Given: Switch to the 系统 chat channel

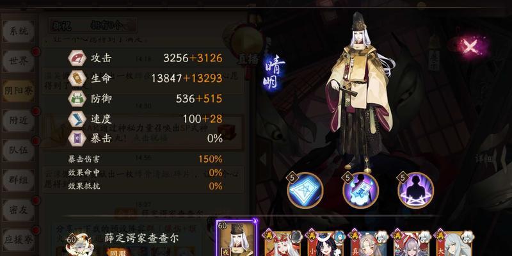Looking at the screenshot, I should (x=19, y=31).
